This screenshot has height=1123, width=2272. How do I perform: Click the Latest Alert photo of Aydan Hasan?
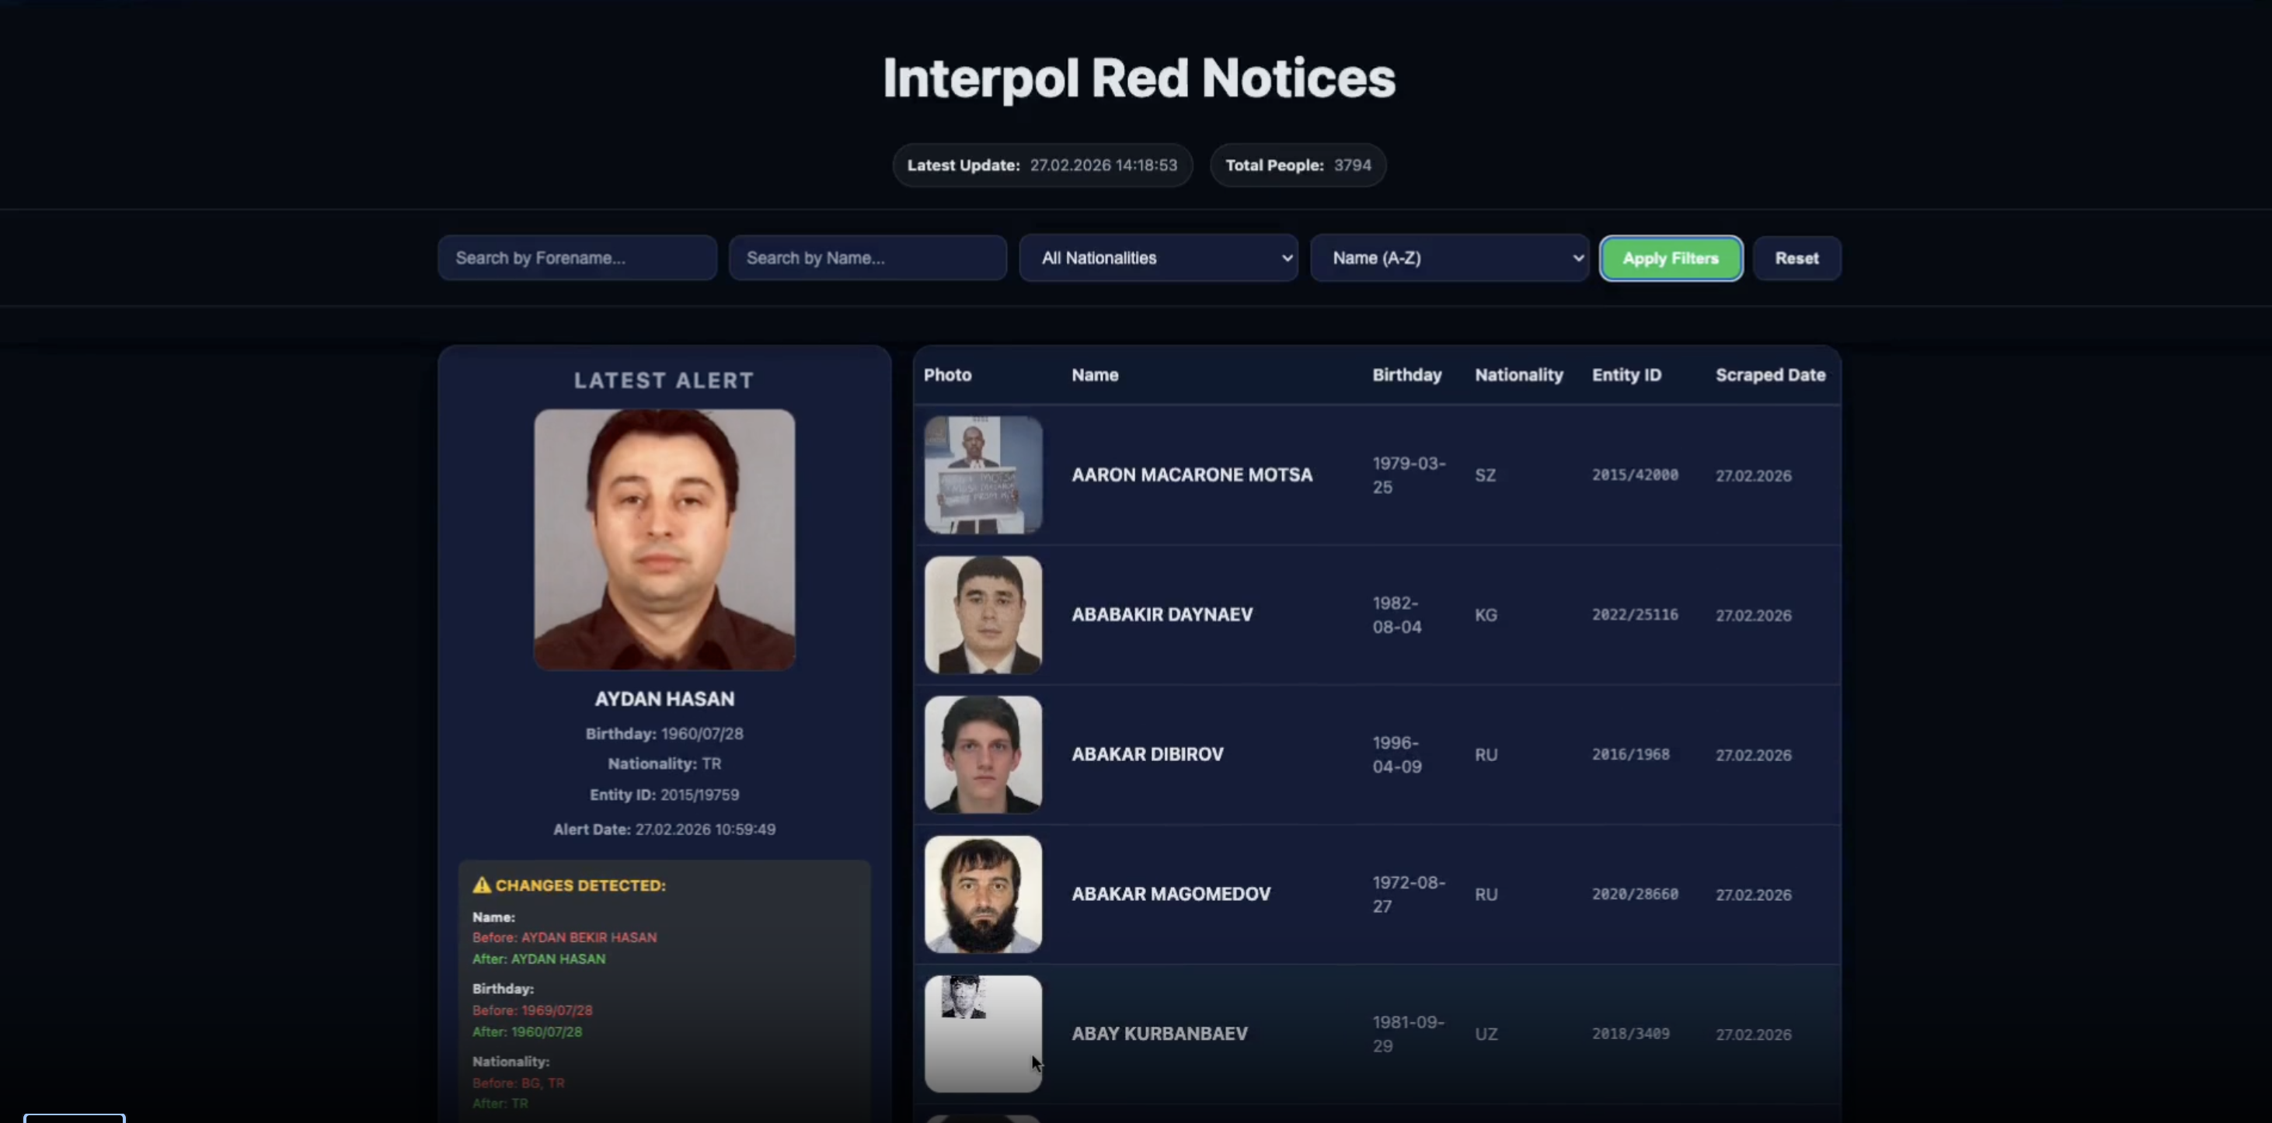tap(664, 540)
